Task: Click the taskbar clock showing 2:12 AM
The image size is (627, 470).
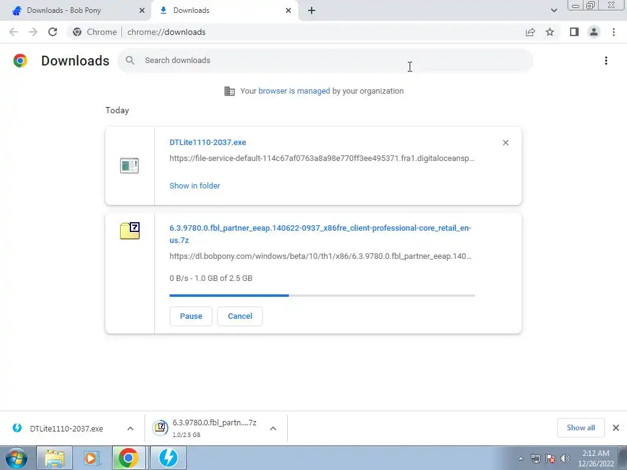Action: pos(596,458)
